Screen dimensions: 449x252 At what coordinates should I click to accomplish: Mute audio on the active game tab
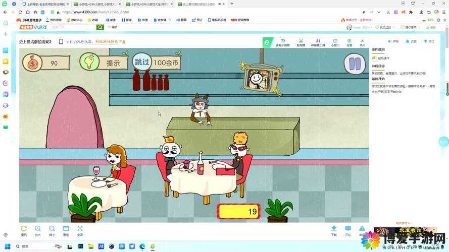click(220, 4)
